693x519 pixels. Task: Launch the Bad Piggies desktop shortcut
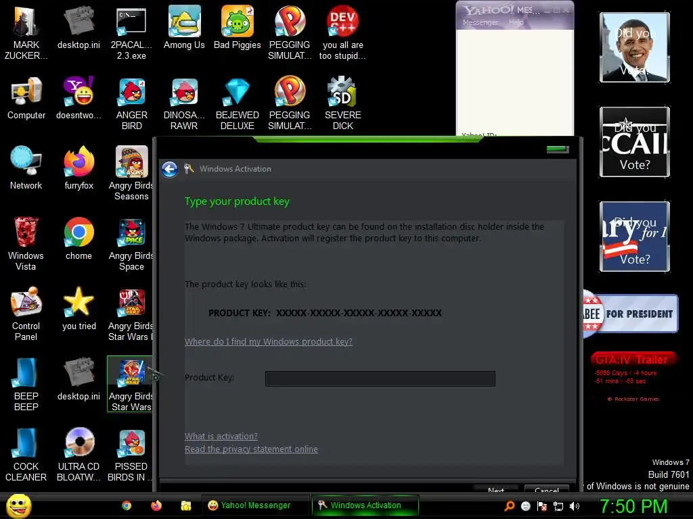[237, 27]
